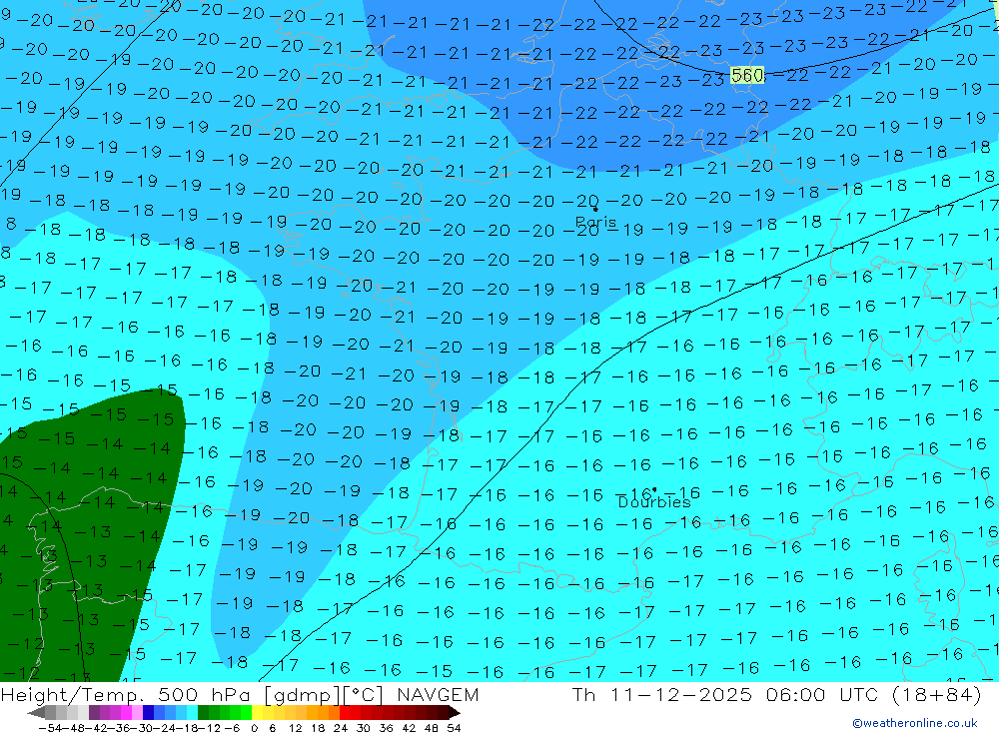This screenshot has width=999, height=732.
Task: Pick the yellow swatch above 0 in legend
Action: coord(257,712)
